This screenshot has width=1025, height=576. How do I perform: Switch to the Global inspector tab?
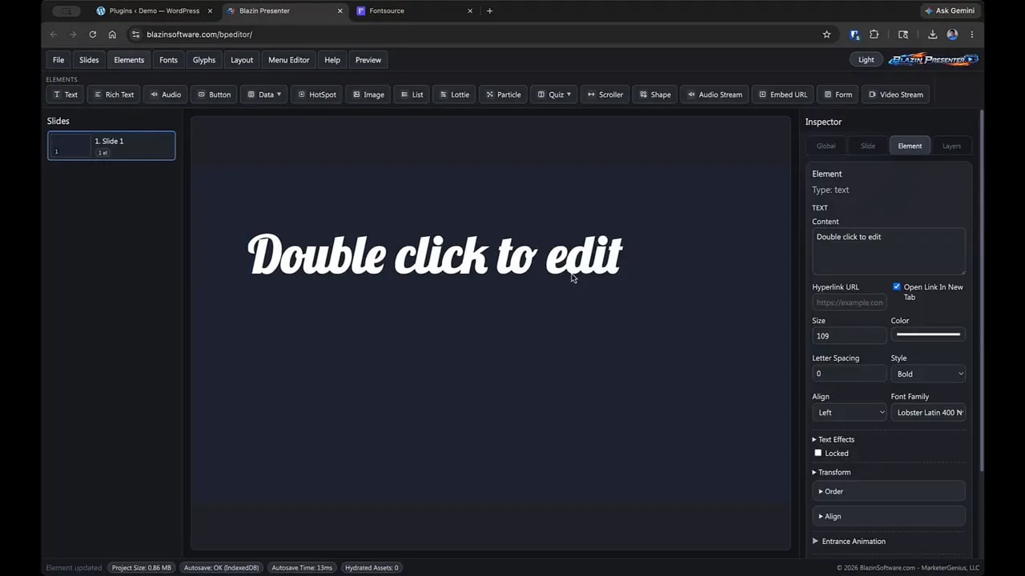tap(826, 146)
